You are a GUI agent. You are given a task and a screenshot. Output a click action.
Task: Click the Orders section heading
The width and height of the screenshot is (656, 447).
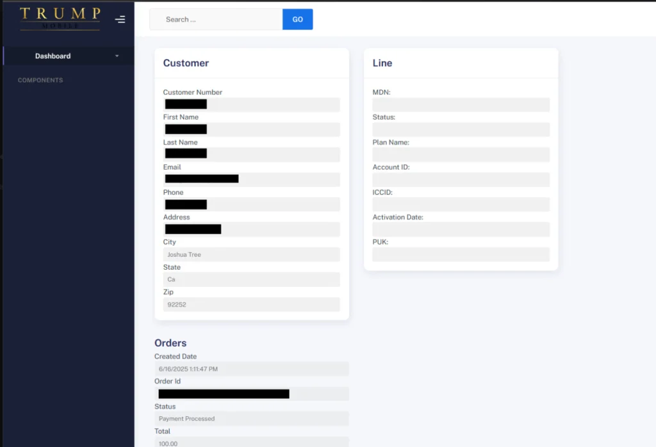(x=170, y=343)
